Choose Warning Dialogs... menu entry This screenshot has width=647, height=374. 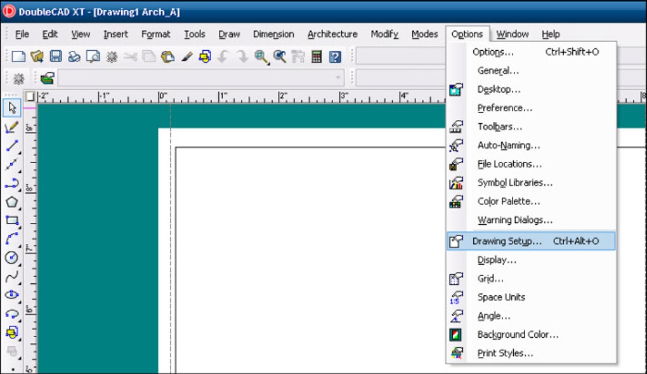[532, 220]
